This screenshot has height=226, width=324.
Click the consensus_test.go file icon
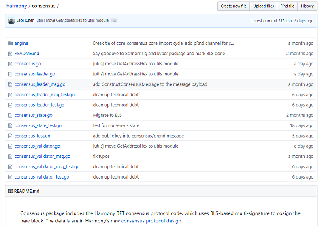tap(11, 136)
